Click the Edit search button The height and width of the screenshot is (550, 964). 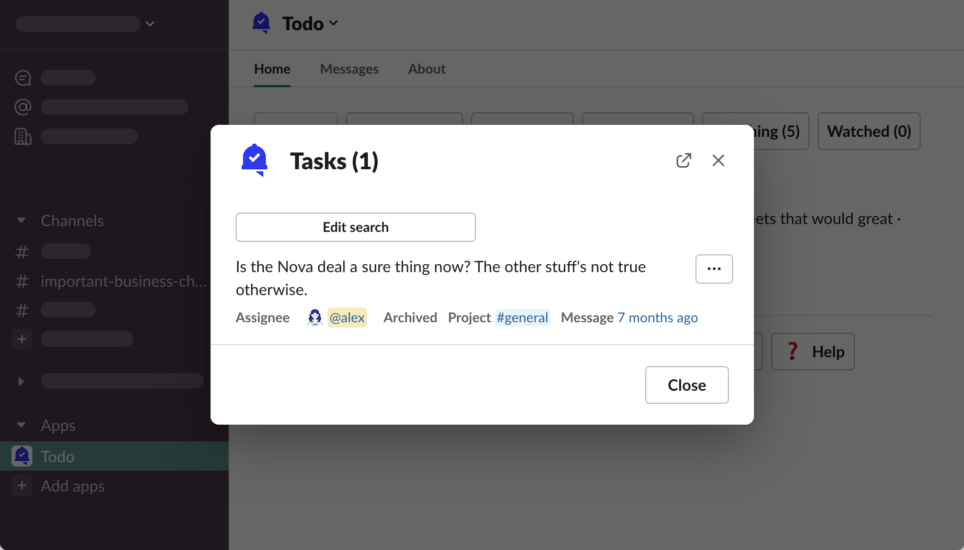355,227
